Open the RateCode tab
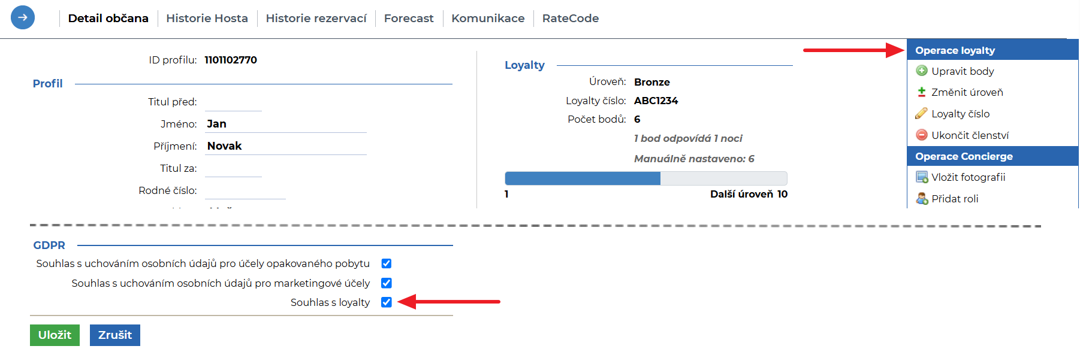 (571, 19)
